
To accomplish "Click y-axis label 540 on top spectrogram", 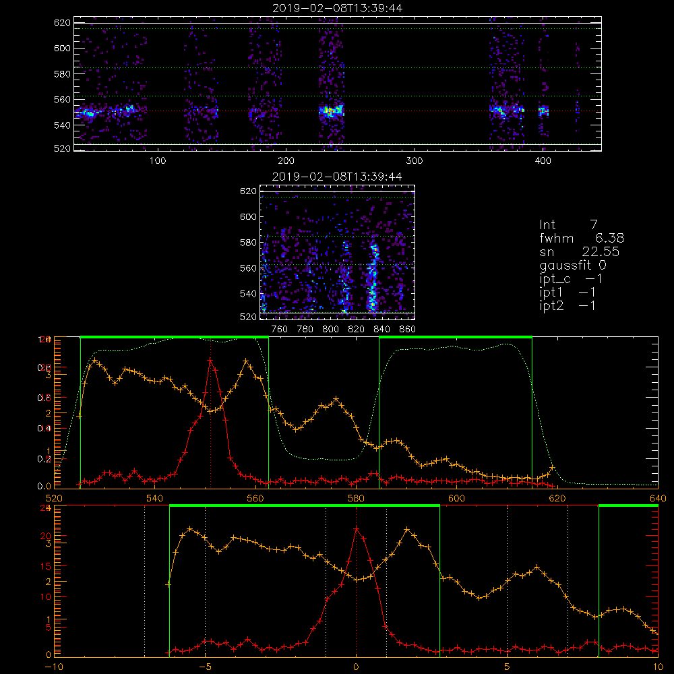I will point(62,125).
